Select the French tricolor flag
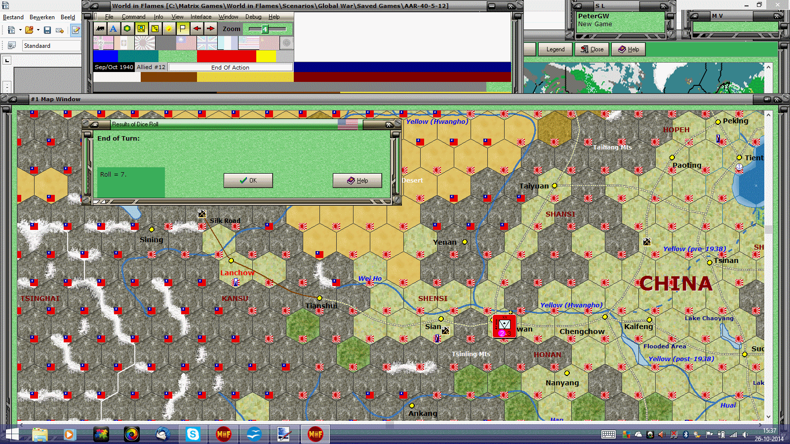 (228, 43)
